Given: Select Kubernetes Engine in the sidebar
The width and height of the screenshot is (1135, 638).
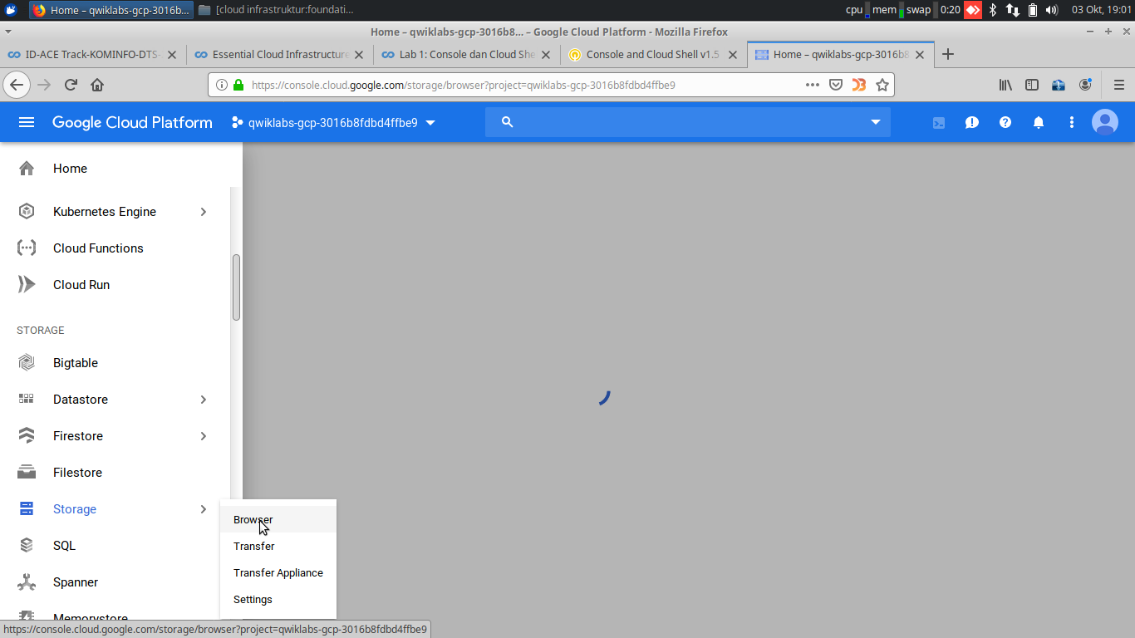Looking at the screenshot, I should 104,211.
